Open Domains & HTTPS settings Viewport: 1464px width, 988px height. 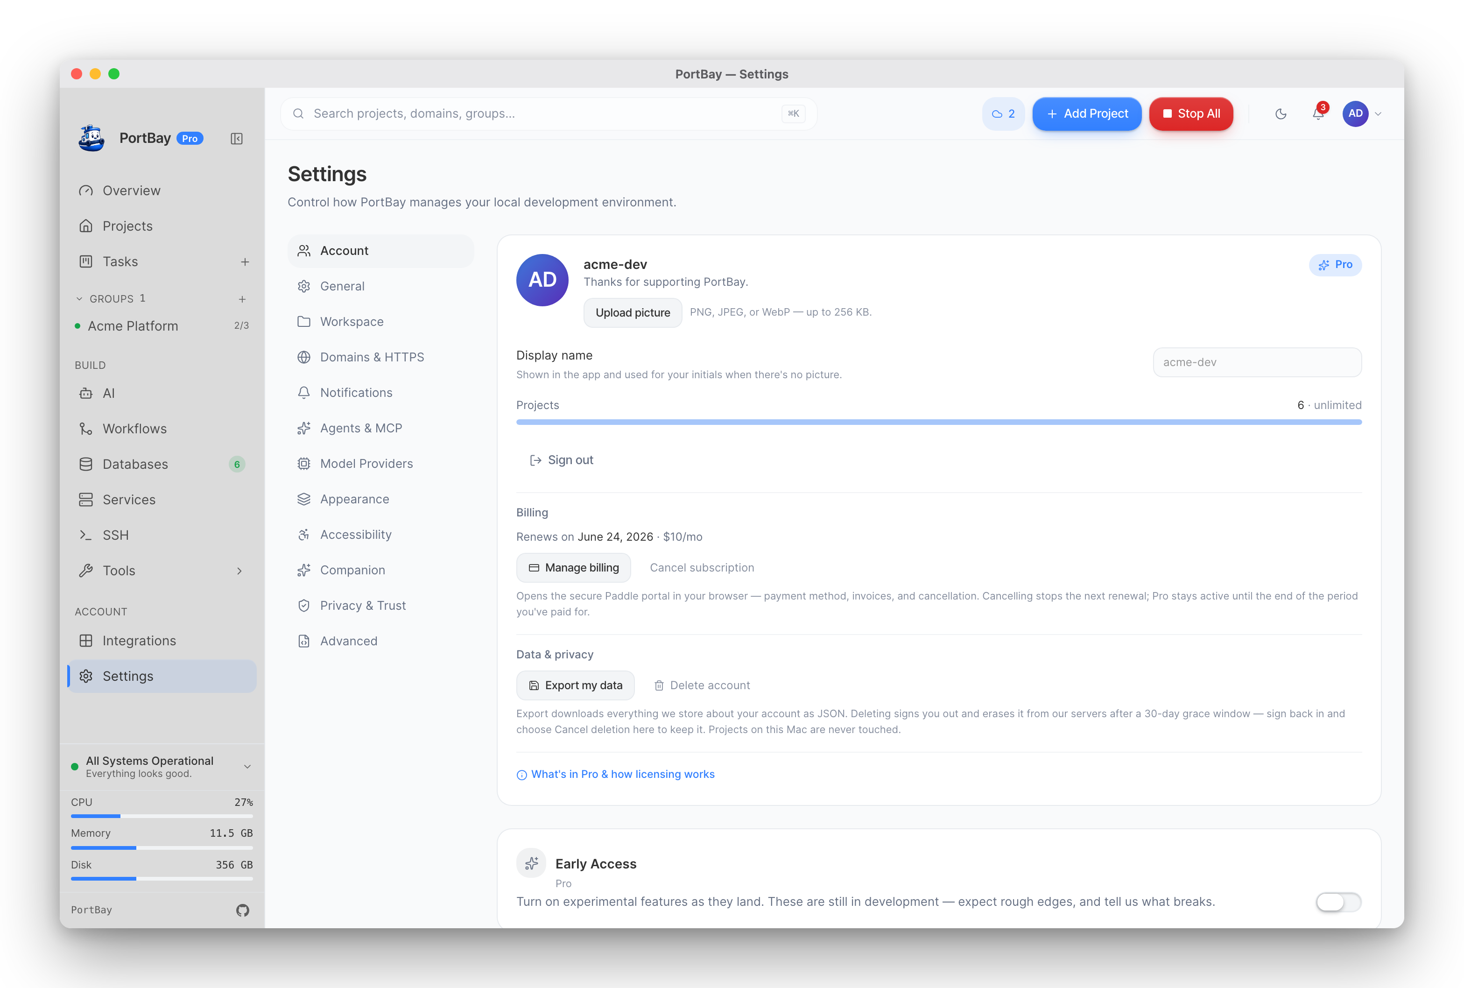[x=380, y=357]
